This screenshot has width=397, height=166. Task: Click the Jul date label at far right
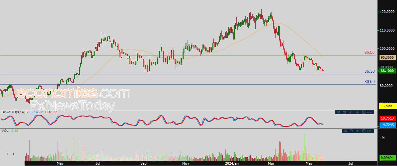(x=351, y=163)
